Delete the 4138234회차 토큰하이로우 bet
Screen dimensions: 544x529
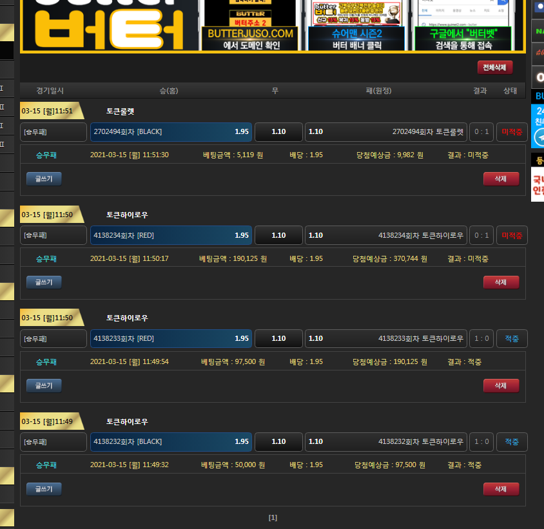[x=500, y=282]
